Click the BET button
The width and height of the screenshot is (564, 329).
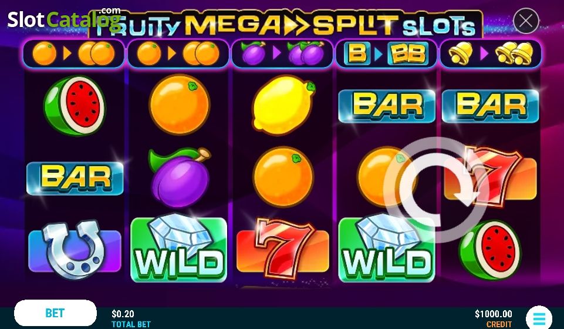pyautogui.click(x=55, y=313)
